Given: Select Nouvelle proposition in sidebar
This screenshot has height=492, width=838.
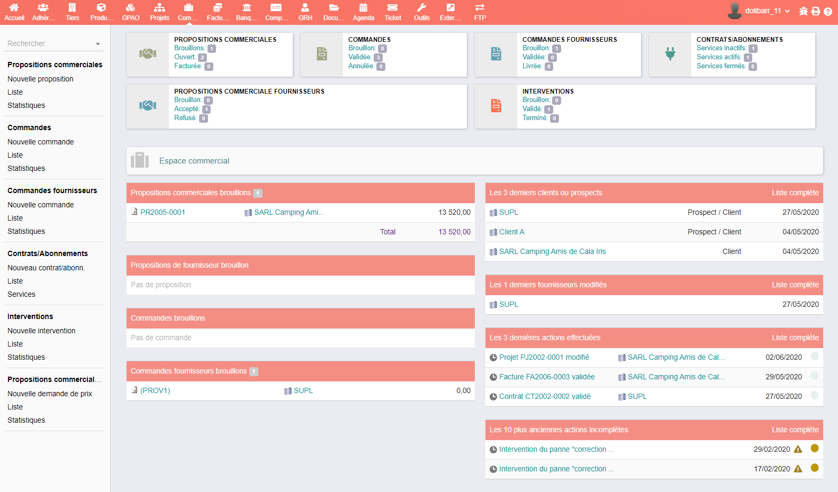Looking at the screenshot, I should (x=40, y=79).
